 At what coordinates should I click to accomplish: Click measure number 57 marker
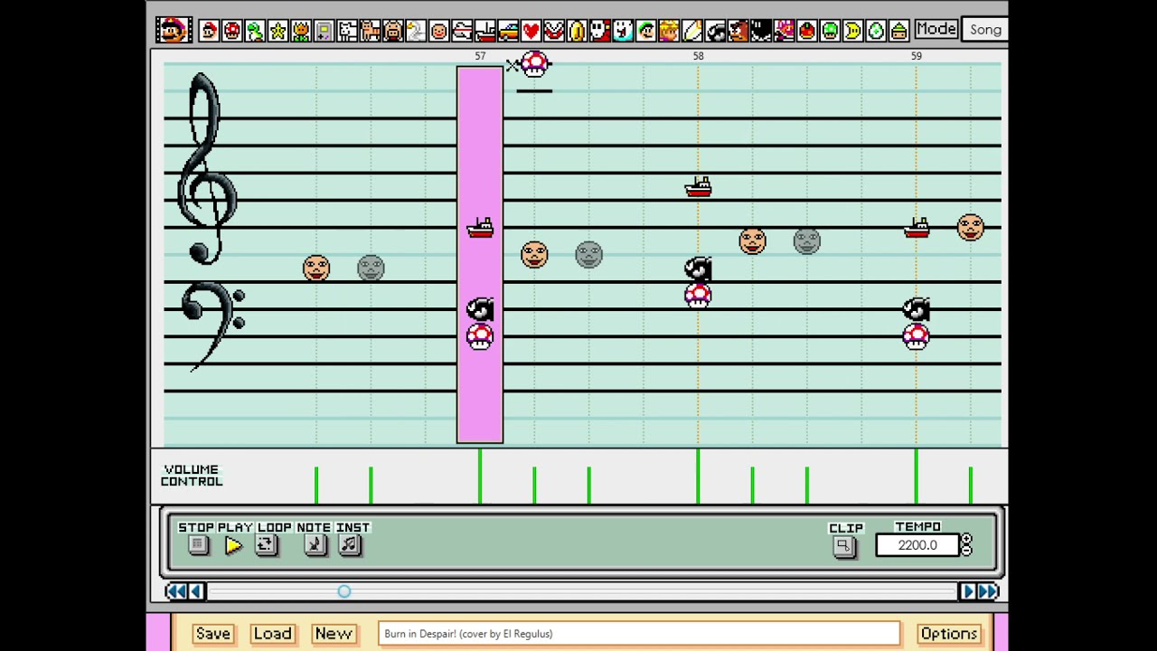click(480, 56)
